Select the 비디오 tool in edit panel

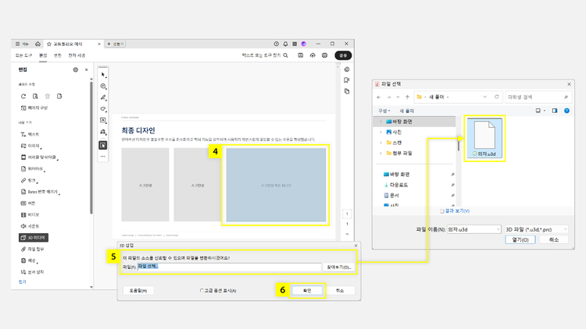30,215
